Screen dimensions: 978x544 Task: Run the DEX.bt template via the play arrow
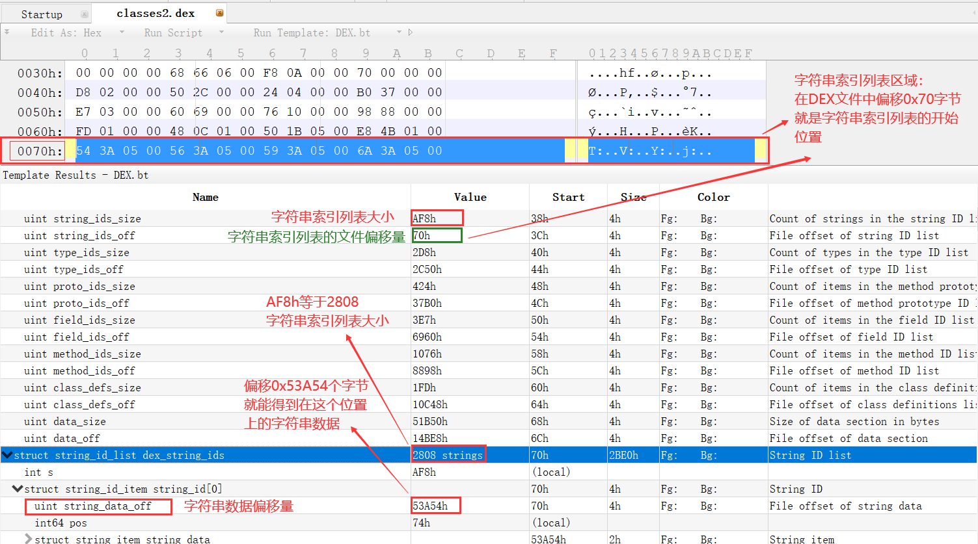[x=412, y=32]
